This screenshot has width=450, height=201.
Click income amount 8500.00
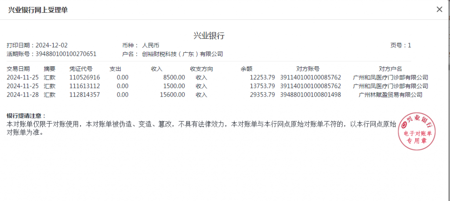tap(174, 77)
